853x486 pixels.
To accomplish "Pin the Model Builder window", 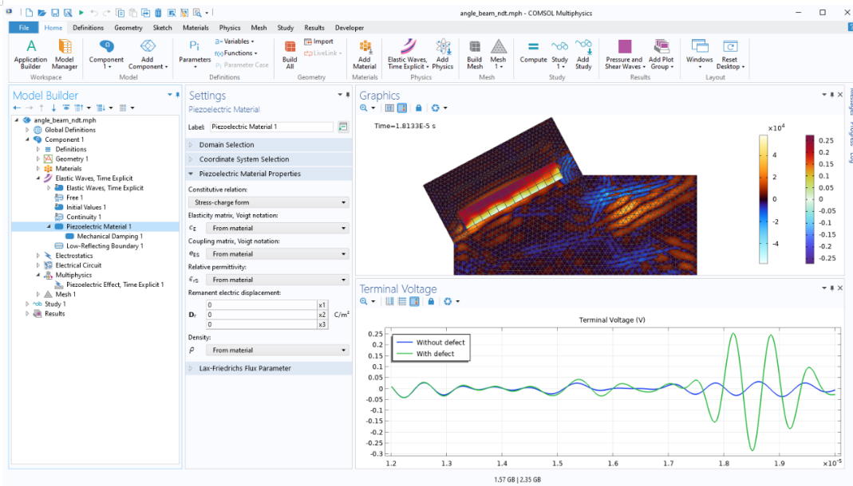I will 177,95.
